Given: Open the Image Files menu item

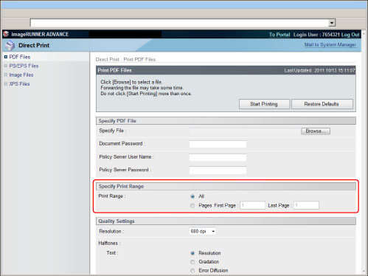Looking at the screenshot, I should click(x=21, y=75).
